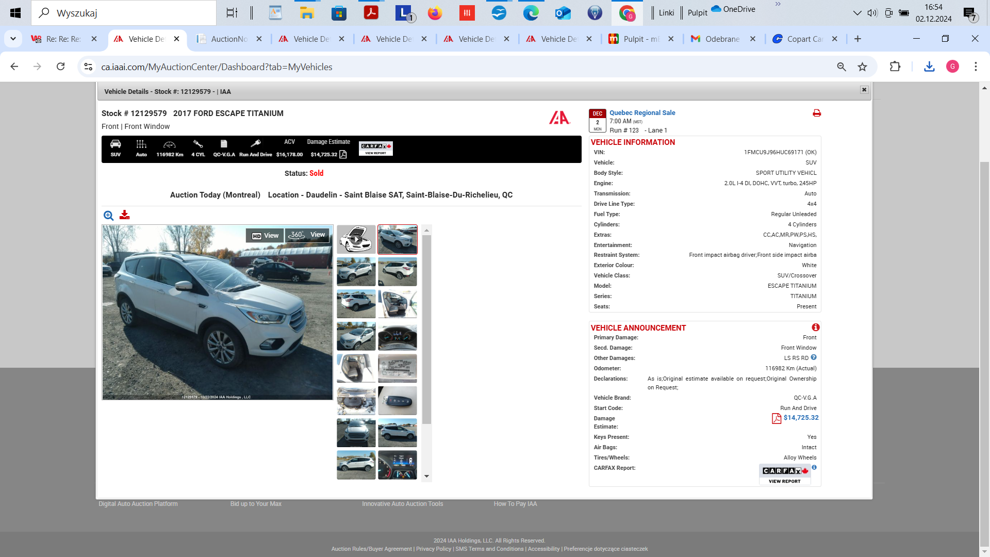Click the page scrollbar down arrow

(984, 551)
